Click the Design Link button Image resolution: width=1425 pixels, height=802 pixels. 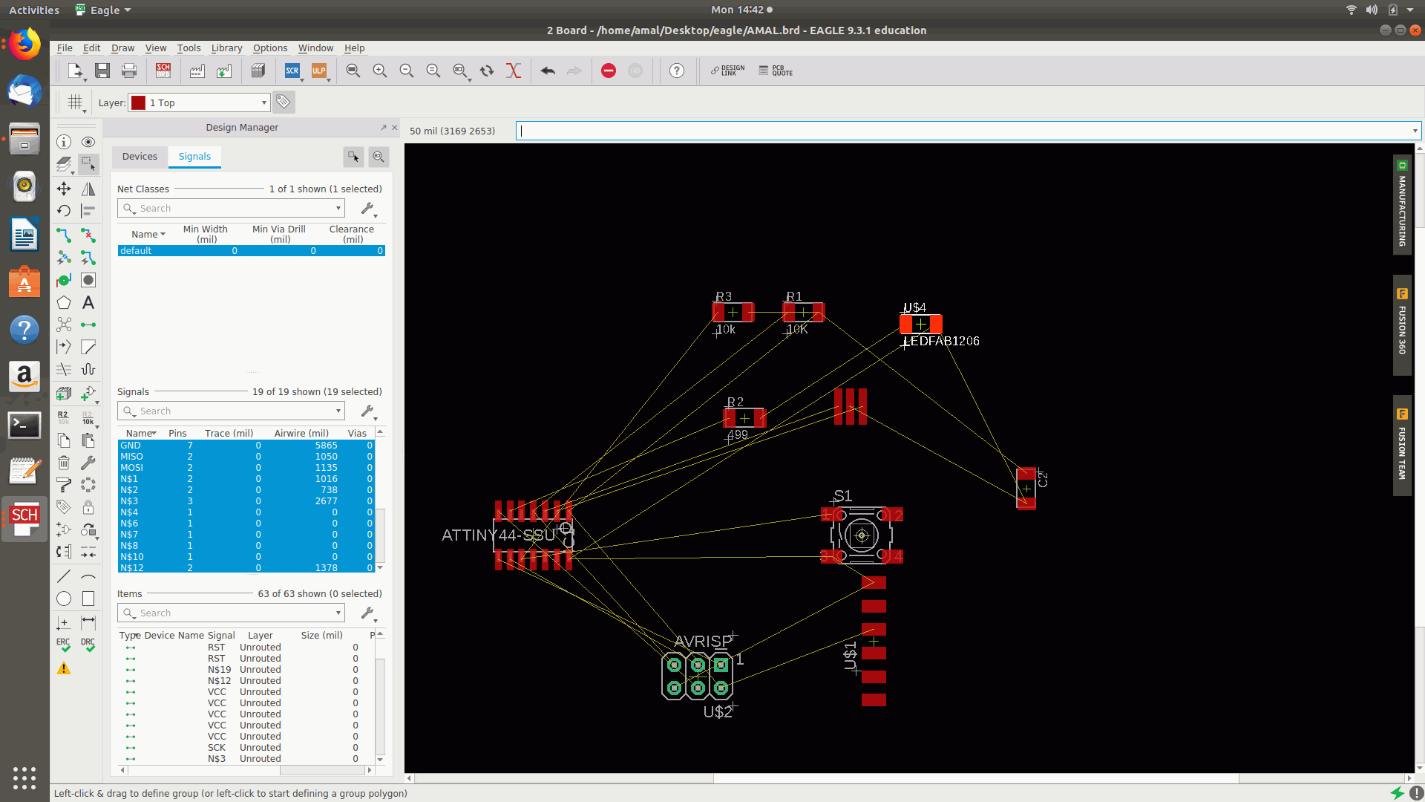[x=727, y=71]
